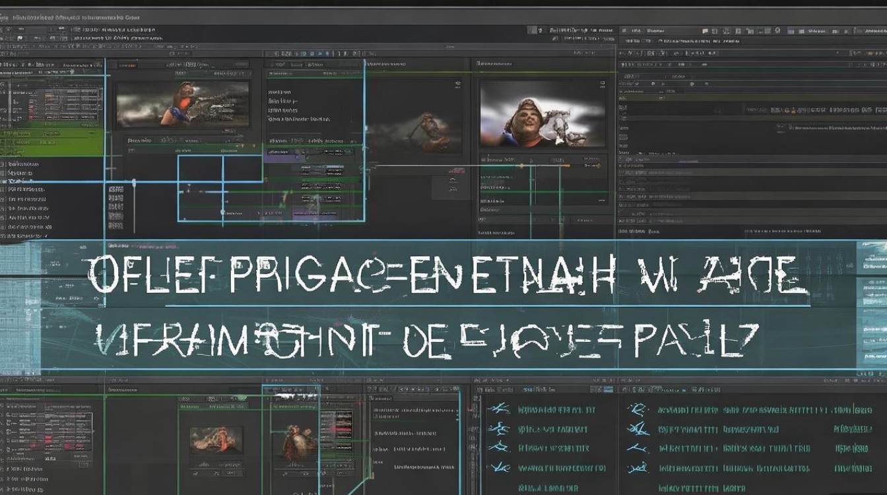Click the bottom line of the large banner text
This screenshot has width=887, height=495.
pos(426,339)
